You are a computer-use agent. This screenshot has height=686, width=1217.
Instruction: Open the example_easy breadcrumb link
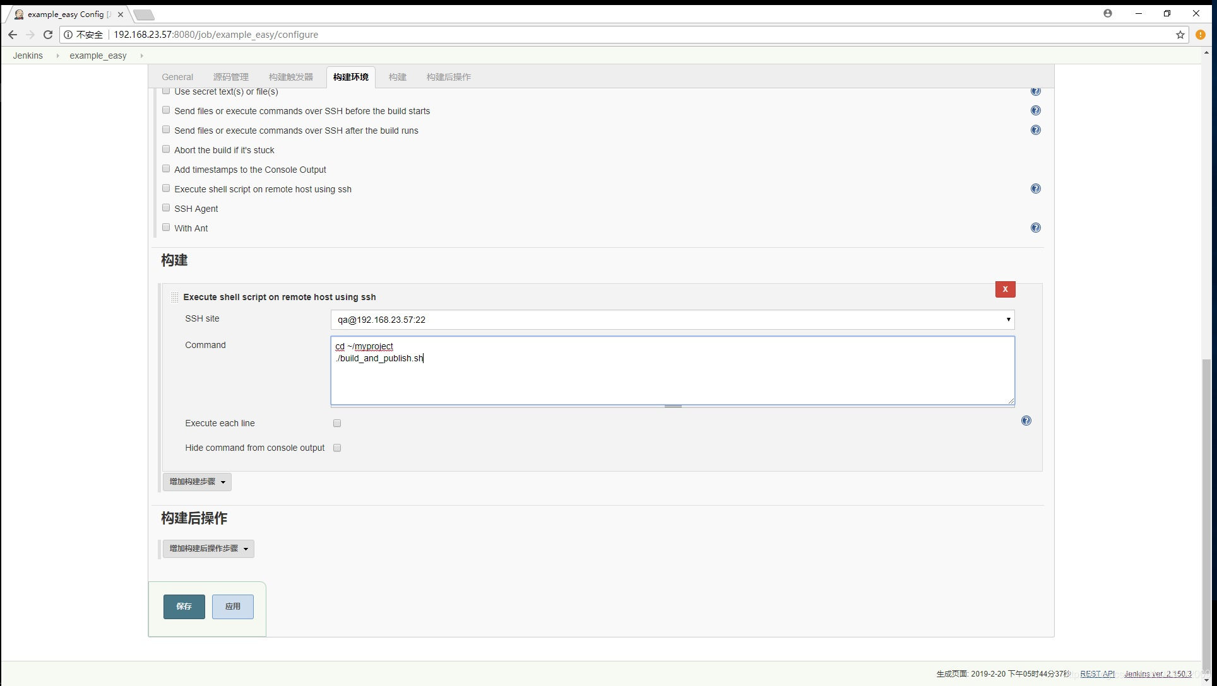pyautogui.click(x=98, y=55)
